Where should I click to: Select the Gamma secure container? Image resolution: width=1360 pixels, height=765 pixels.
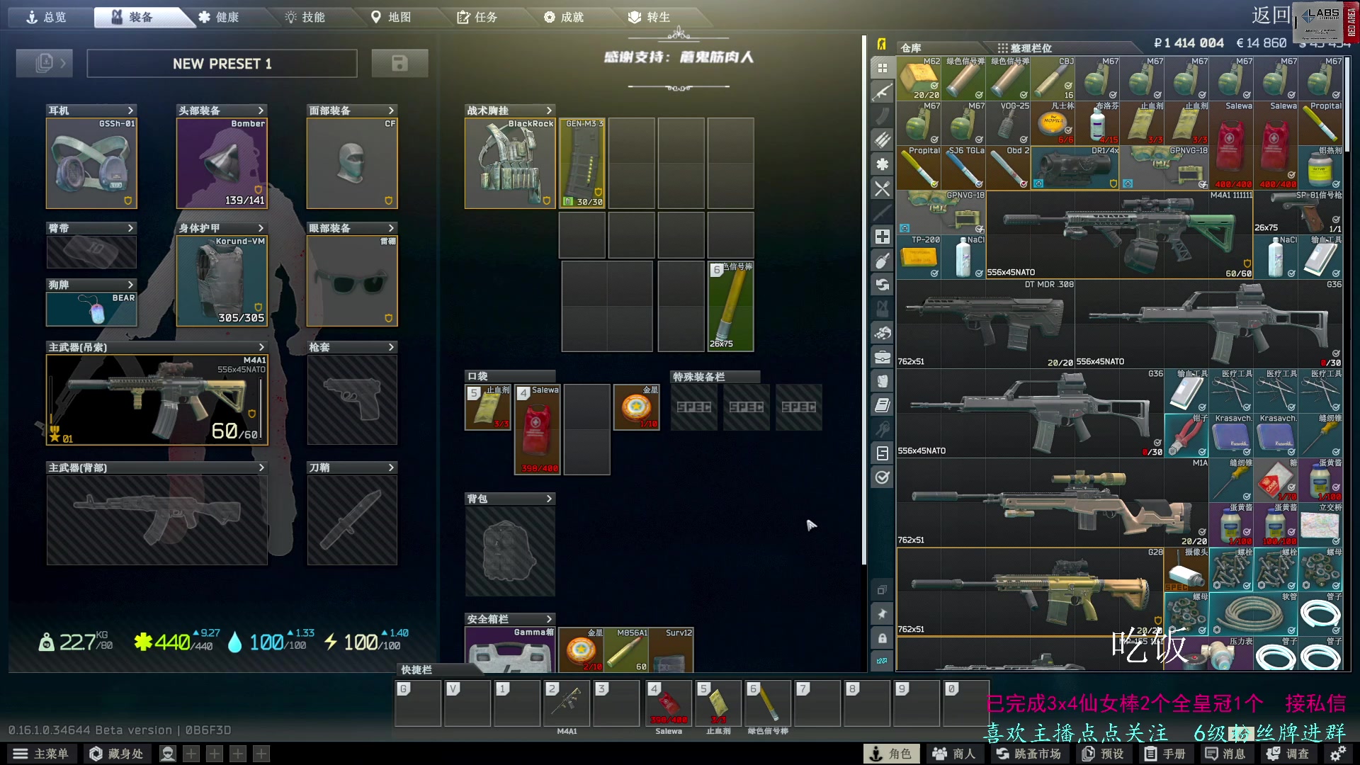510,650
